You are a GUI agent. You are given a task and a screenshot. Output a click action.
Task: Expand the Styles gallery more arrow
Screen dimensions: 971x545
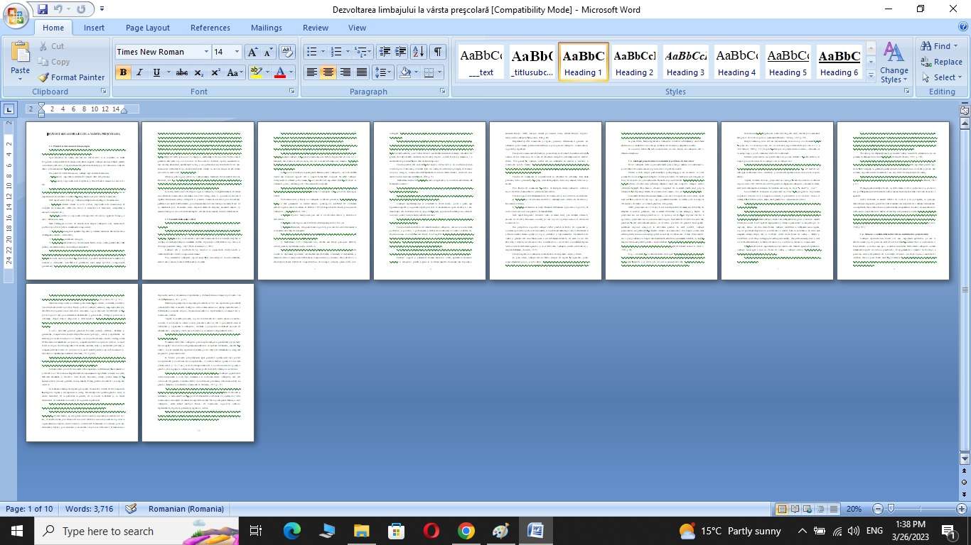(871, 75)
